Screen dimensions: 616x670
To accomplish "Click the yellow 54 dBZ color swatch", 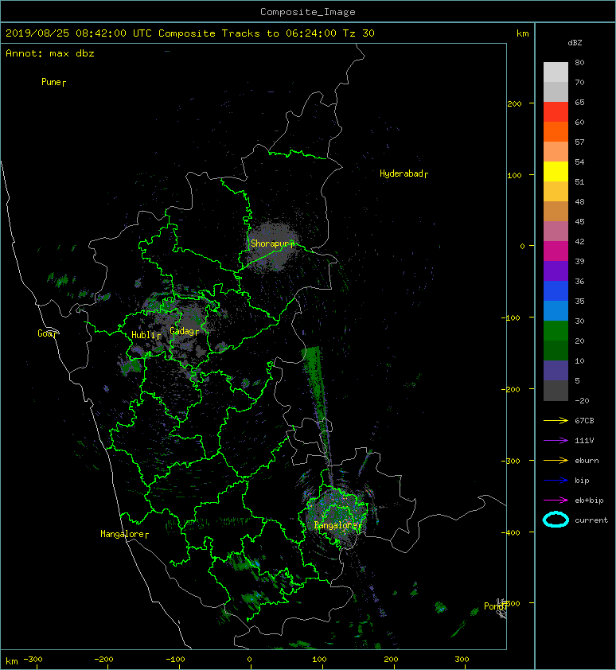I will tap(556, 171).
